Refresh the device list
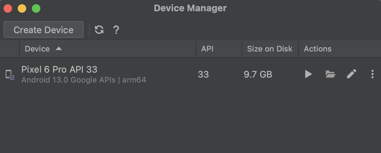This screenshot has width=381, height=153. tap(99, 30)
